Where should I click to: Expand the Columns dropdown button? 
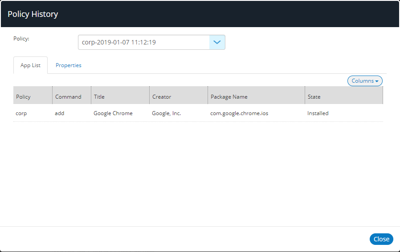(365, 81)
